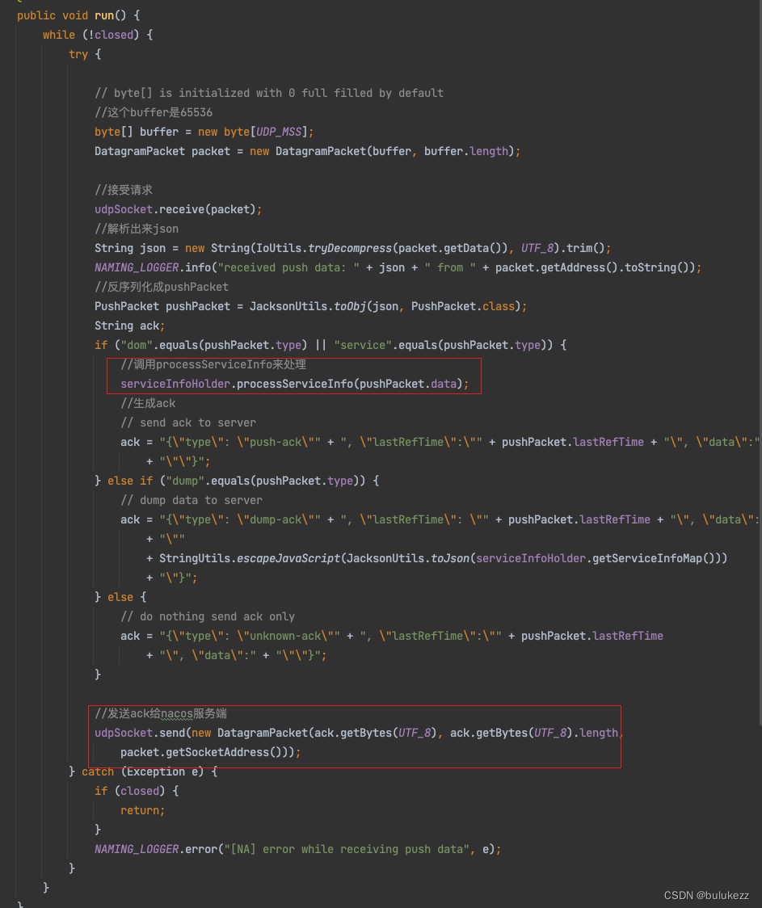Image resolution: width=762 pixels, height=908 pixels.
Task: Click the comment '// dump data to server'
Action: (192, 500)
